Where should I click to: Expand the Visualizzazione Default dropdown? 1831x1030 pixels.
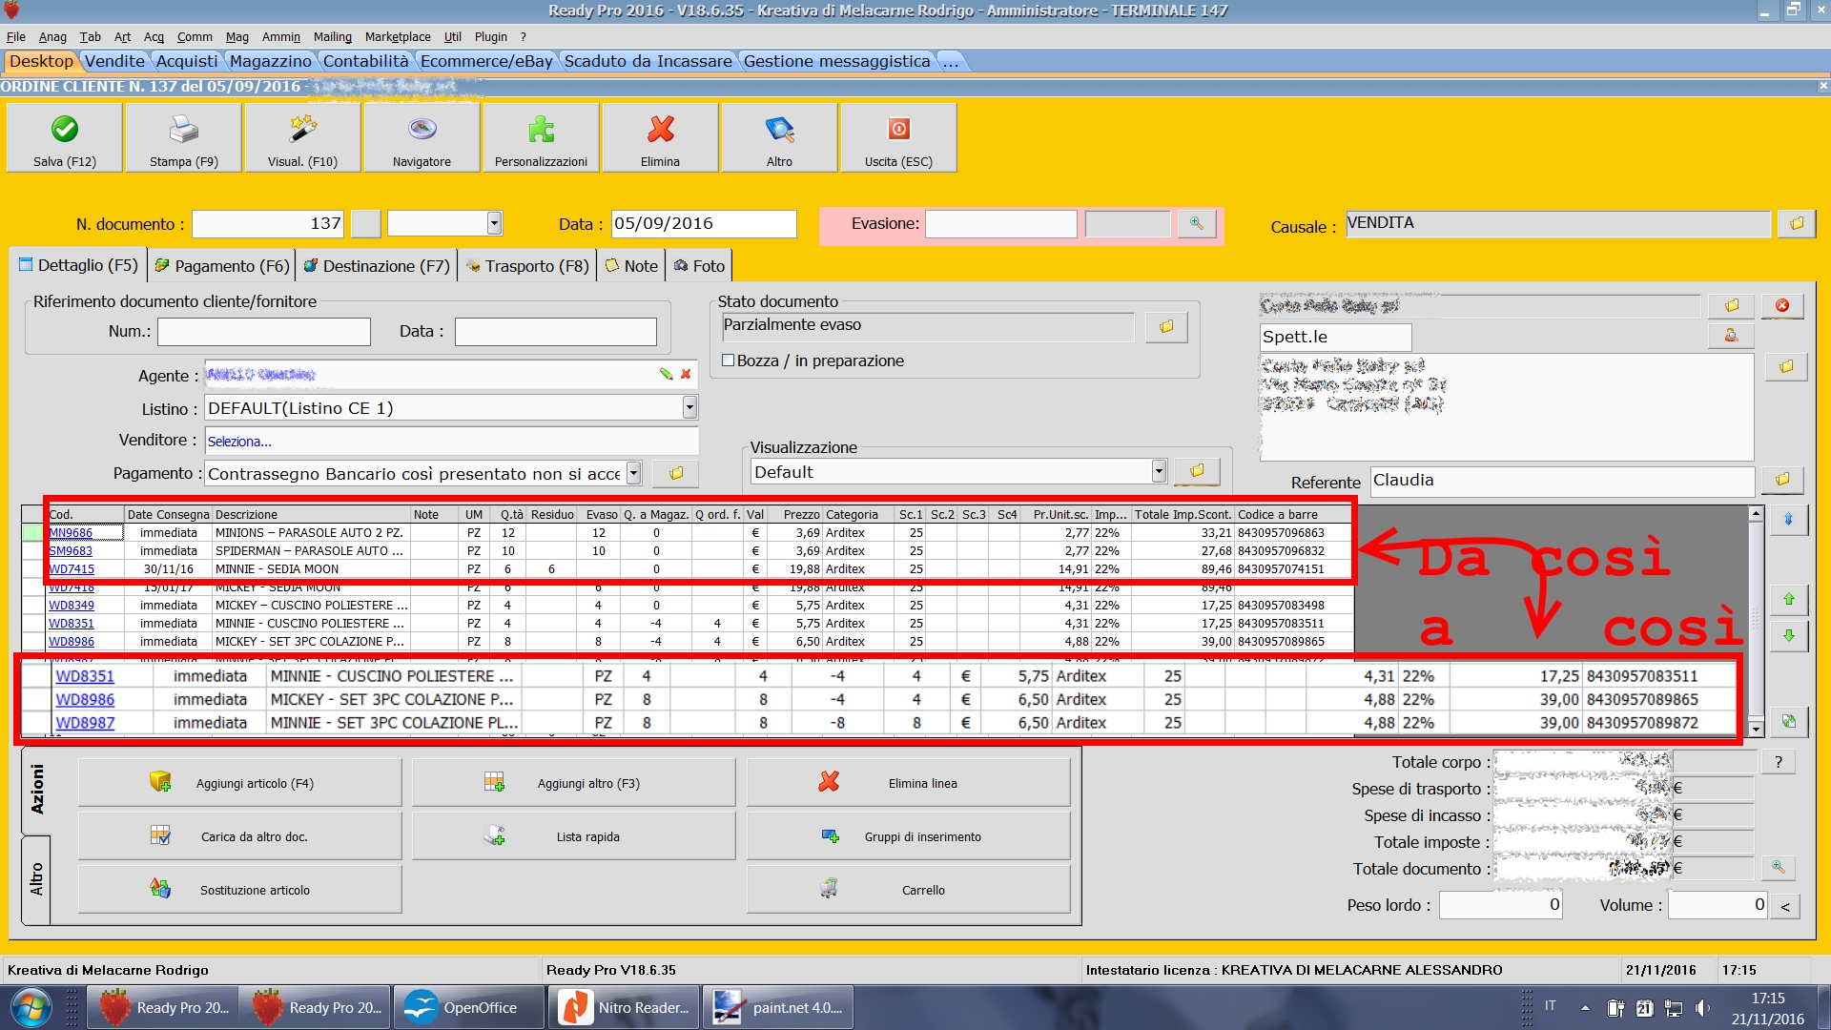point(1159,471)
